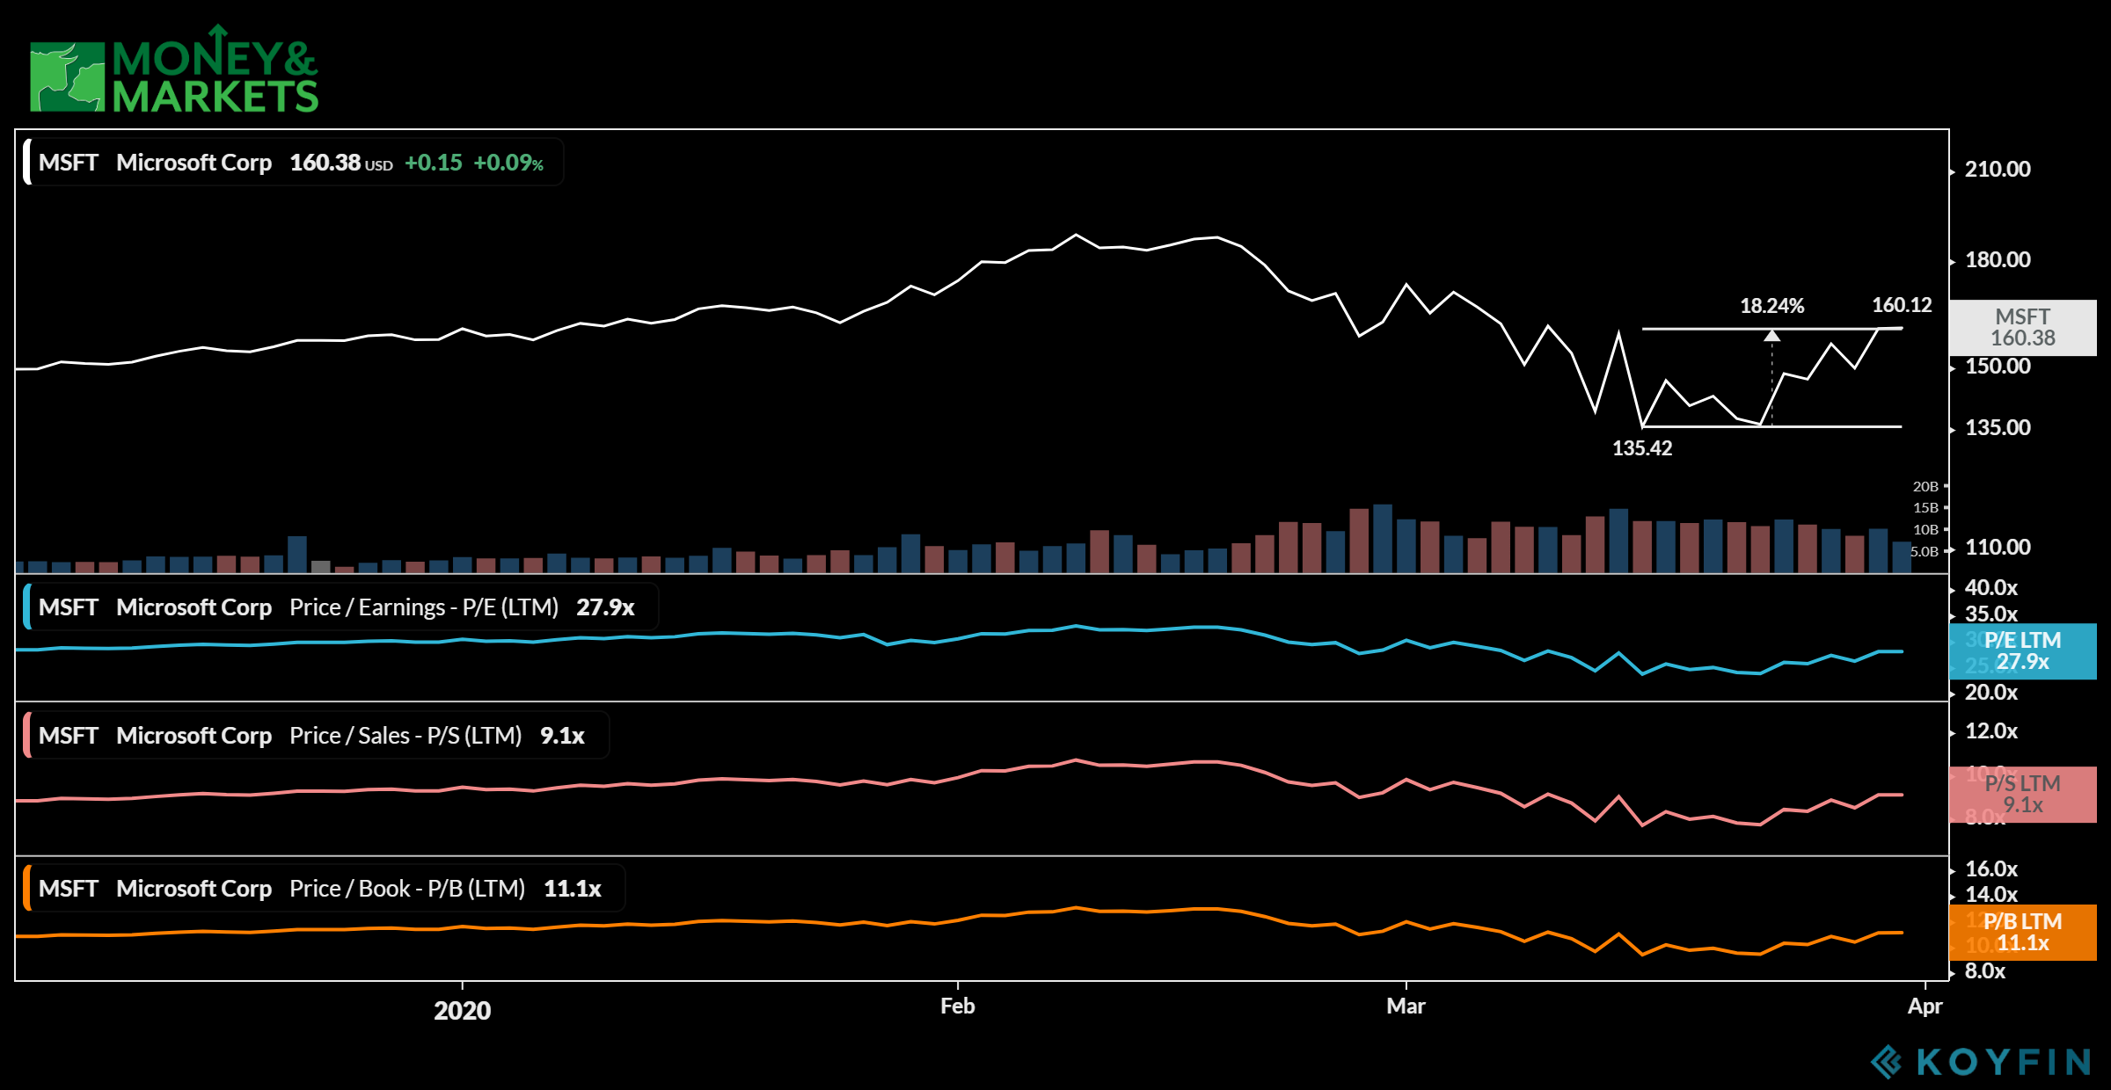The width and height of the screenshot is (2111, 1090).
Task: Click the 27.9x value in the P/E legend
Action: pyautogui.click(x=605, y=607)
